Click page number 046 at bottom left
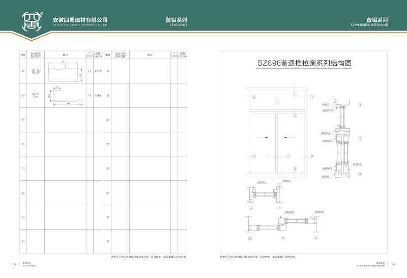This screenshot has width=407, height=278. point(14,264)
